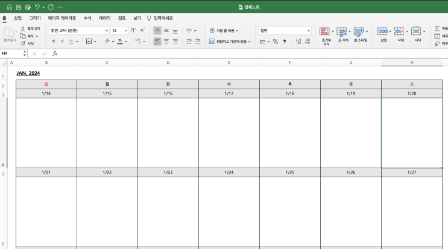The image size is (448, 249).
Task: Open the 보기 ribbon tab
Action: pos(137,18)
